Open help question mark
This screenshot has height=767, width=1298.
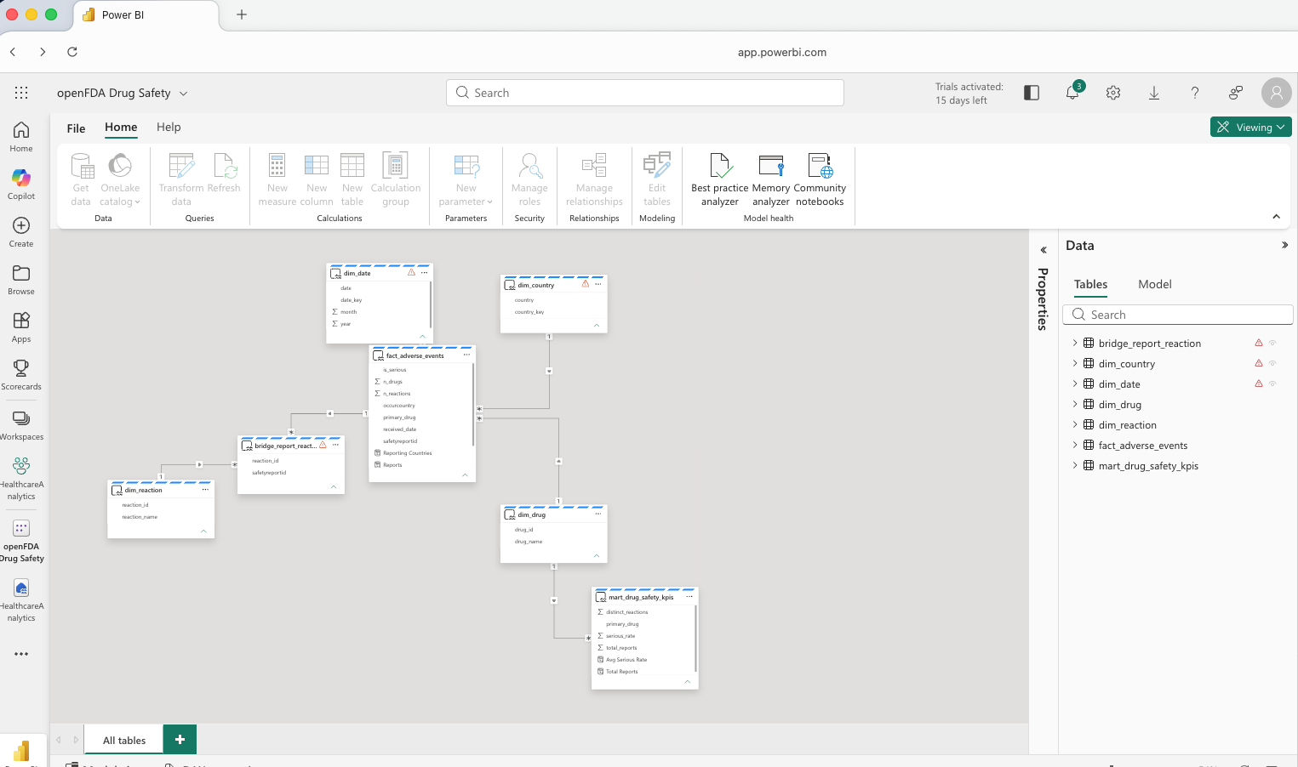1195,93
